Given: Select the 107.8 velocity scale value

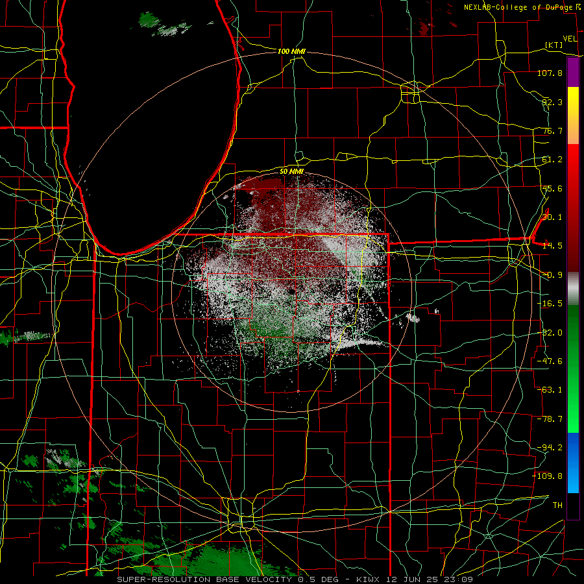Looking at the screenshot, I should coord(550,73).
